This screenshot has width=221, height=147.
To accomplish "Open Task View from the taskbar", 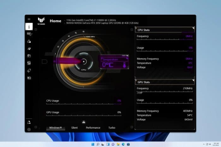I will [x=103, y=144].
